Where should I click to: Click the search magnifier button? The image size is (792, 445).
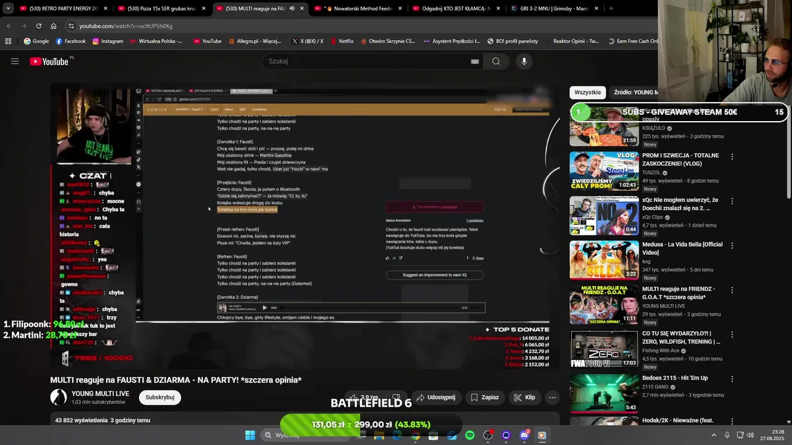tap(496, 61)
